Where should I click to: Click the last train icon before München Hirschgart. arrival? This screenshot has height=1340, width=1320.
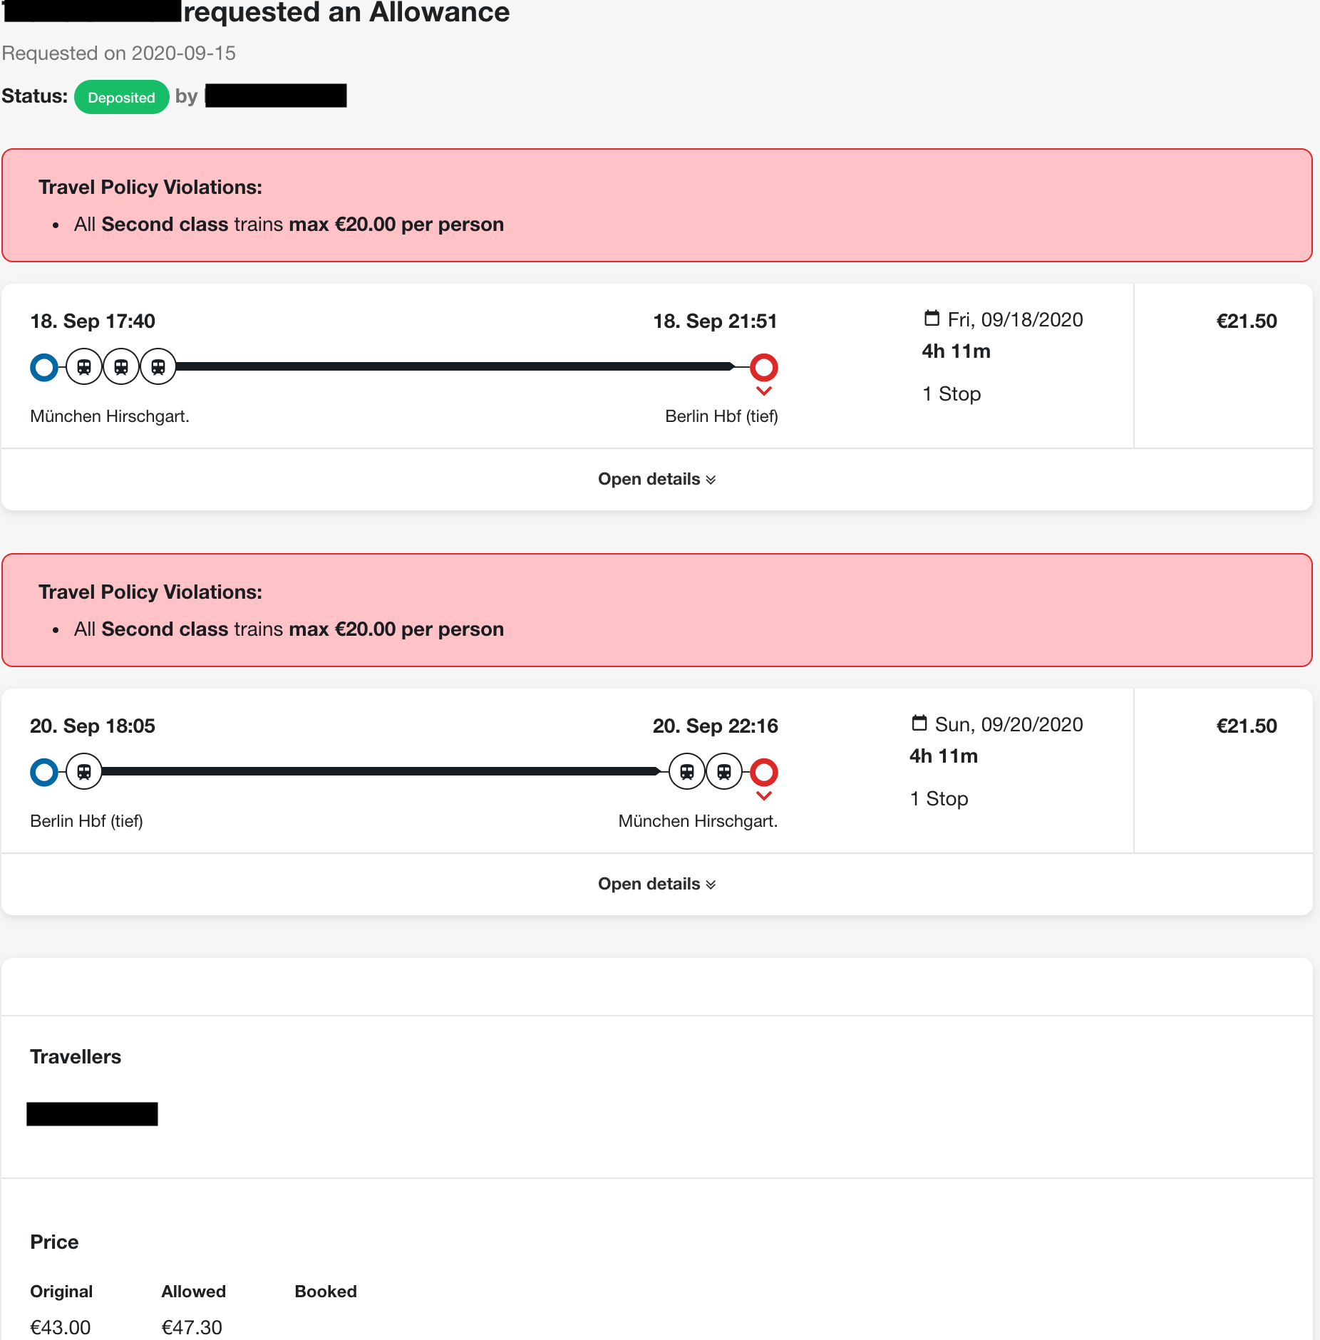point(724,772)
